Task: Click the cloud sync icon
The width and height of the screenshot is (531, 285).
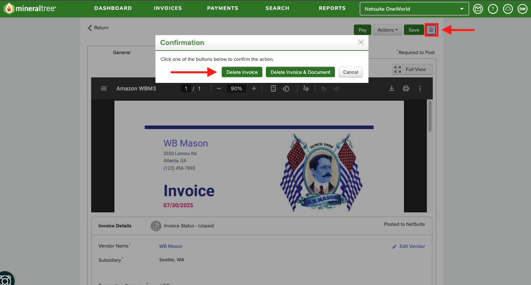Action: [x=508, y=9]
